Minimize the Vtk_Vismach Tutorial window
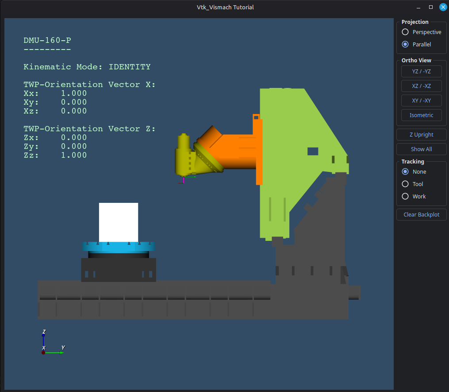Image resolution: width=449 pixels, height=392 pixels. pyautogui.click(x=418, y=8)
